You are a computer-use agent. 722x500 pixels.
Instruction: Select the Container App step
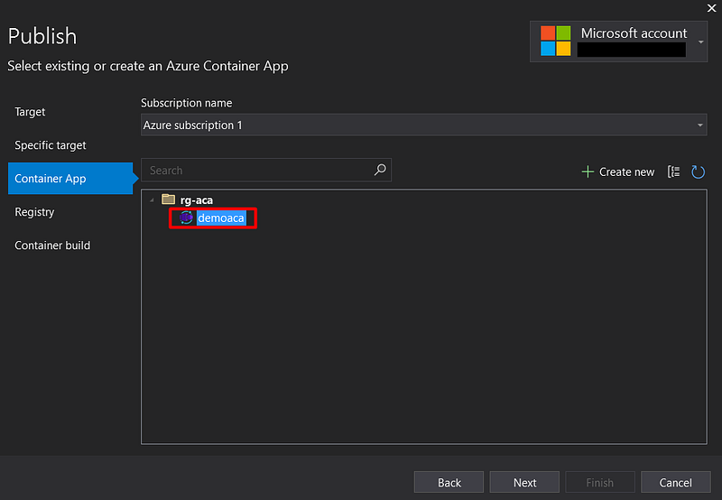pos(70,178)
